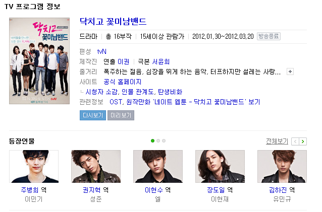
Task: Open the 공식 홈페이지 link
Action: (123, 82)
